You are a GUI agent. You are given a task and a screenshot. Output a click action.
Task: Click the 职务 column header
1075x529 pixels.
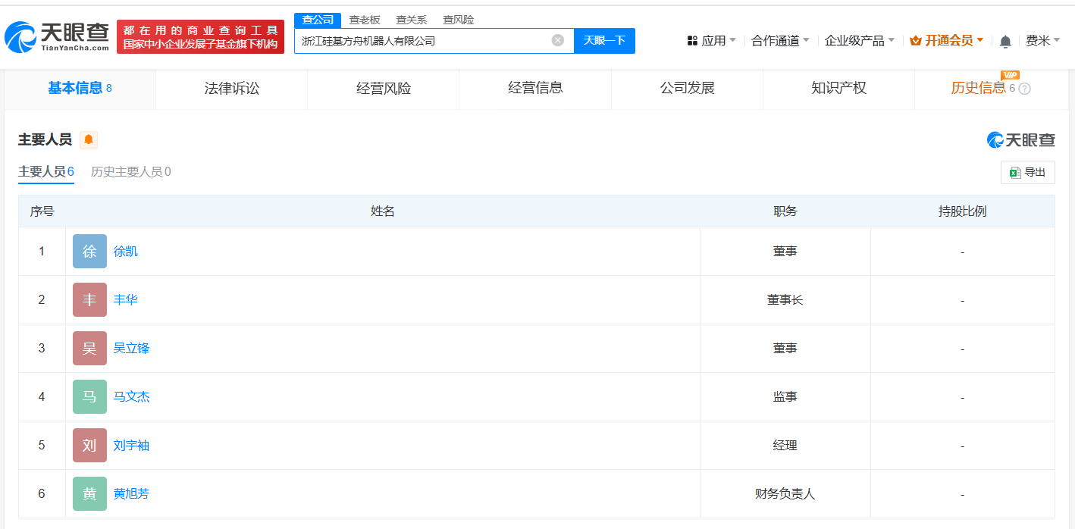[x=785, y=211]
